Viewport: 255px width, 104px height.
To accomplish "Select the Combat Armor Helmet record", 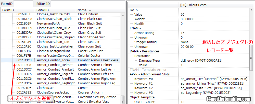I will click(x=95, y=65).
